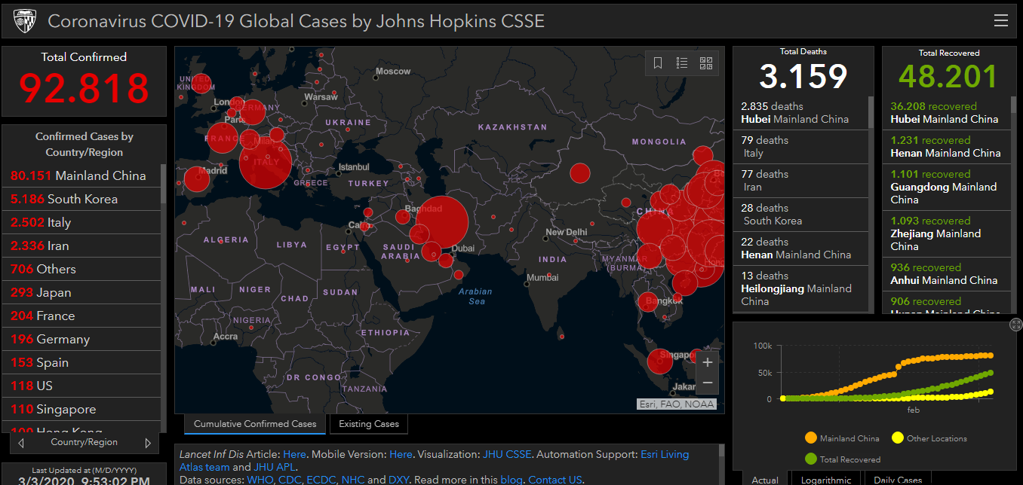1023x485 pixels.
Task: Follow the JHU CSSE visualization link
Action: 508,454
